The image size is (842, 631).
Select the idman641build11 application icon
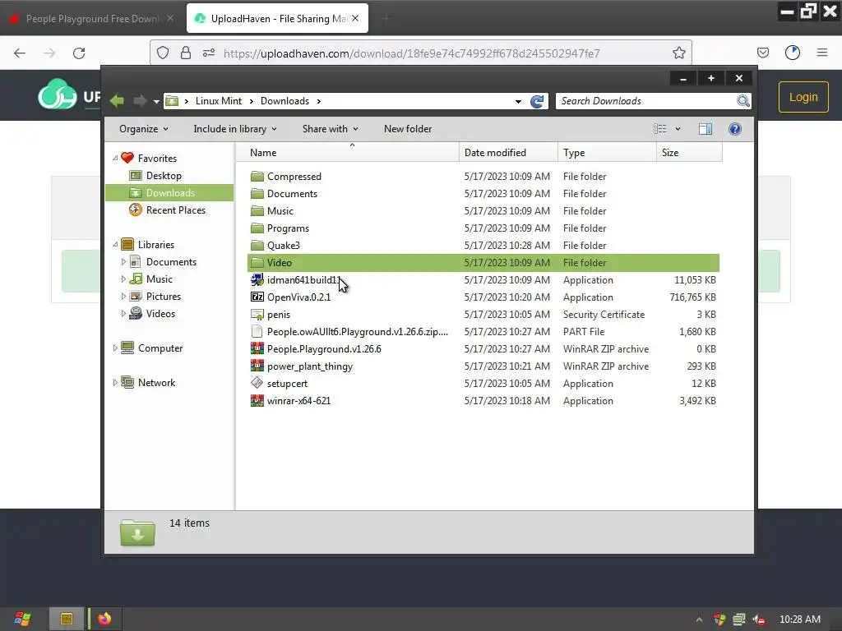coord(257,279)
